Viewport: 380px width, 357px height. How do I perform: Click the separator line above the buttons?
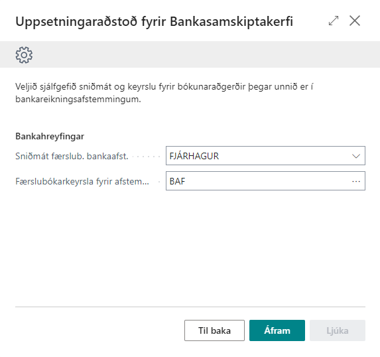190,307
